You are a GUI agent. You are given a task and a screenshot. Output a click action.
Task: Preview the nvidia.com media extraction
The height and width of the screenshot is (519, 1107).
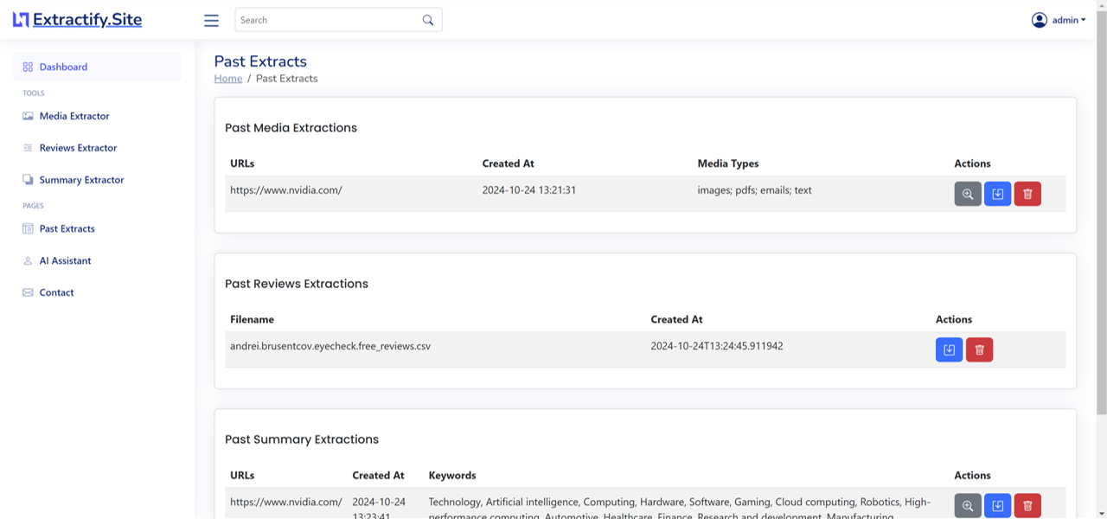(967, 193)
